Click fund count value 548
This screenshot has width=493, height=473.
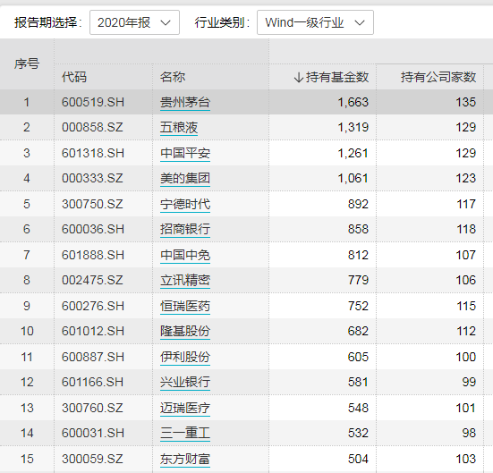358,408
